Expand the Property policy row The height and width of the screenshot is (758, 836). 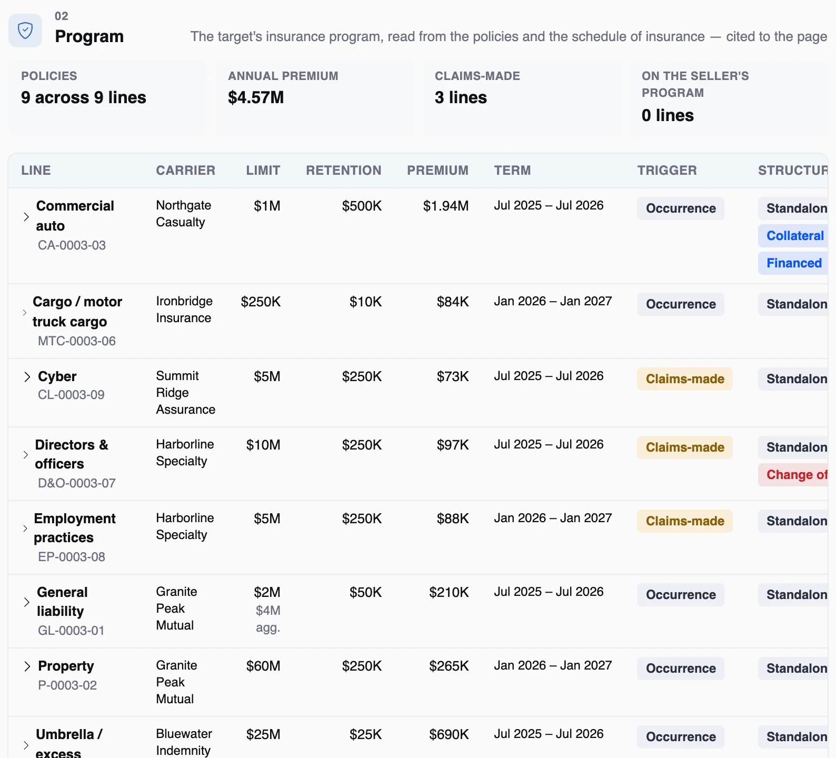pos(27,666)
